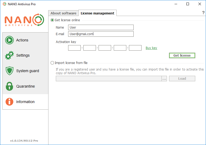The image size is (206, 145).
Task: Select the License management tab
Action: click(x=97, y=13)
